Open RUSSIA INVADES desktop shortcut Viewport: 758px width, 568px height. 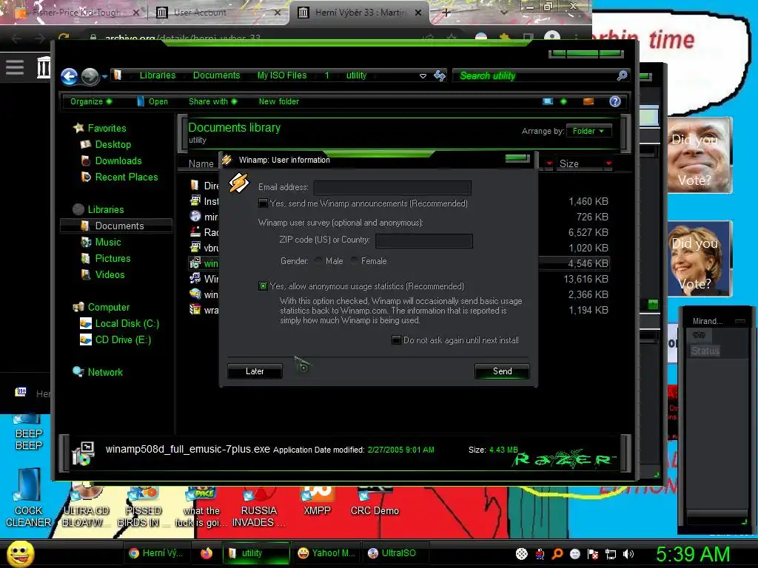(258, 507)
